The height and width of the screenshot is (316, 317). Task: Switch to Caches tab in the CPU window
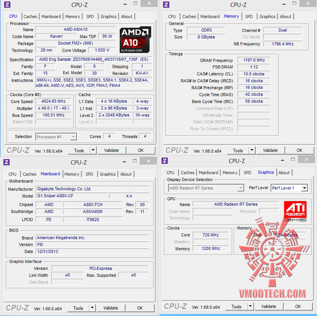click(x=30, y=17)
